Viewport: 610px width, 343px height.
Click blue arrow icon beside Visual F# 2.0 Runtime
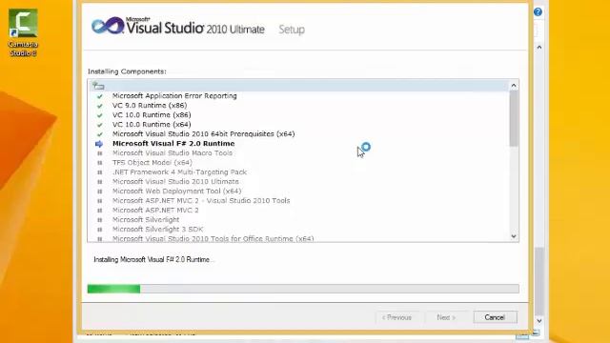point(99,144)
